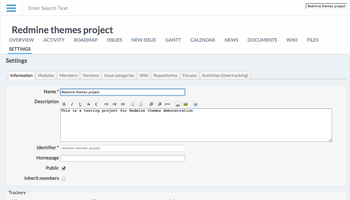Open the Roadmap page
This screenshot has width=350, height=200.
click(x=86, y=40)
